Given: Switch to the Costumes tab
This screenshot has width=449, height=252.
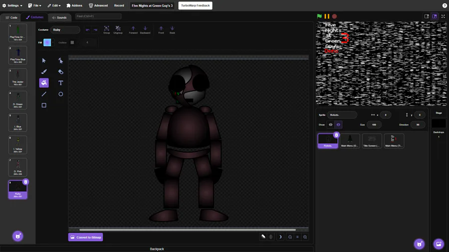Looking at the screenshot, I should [34, 17].
